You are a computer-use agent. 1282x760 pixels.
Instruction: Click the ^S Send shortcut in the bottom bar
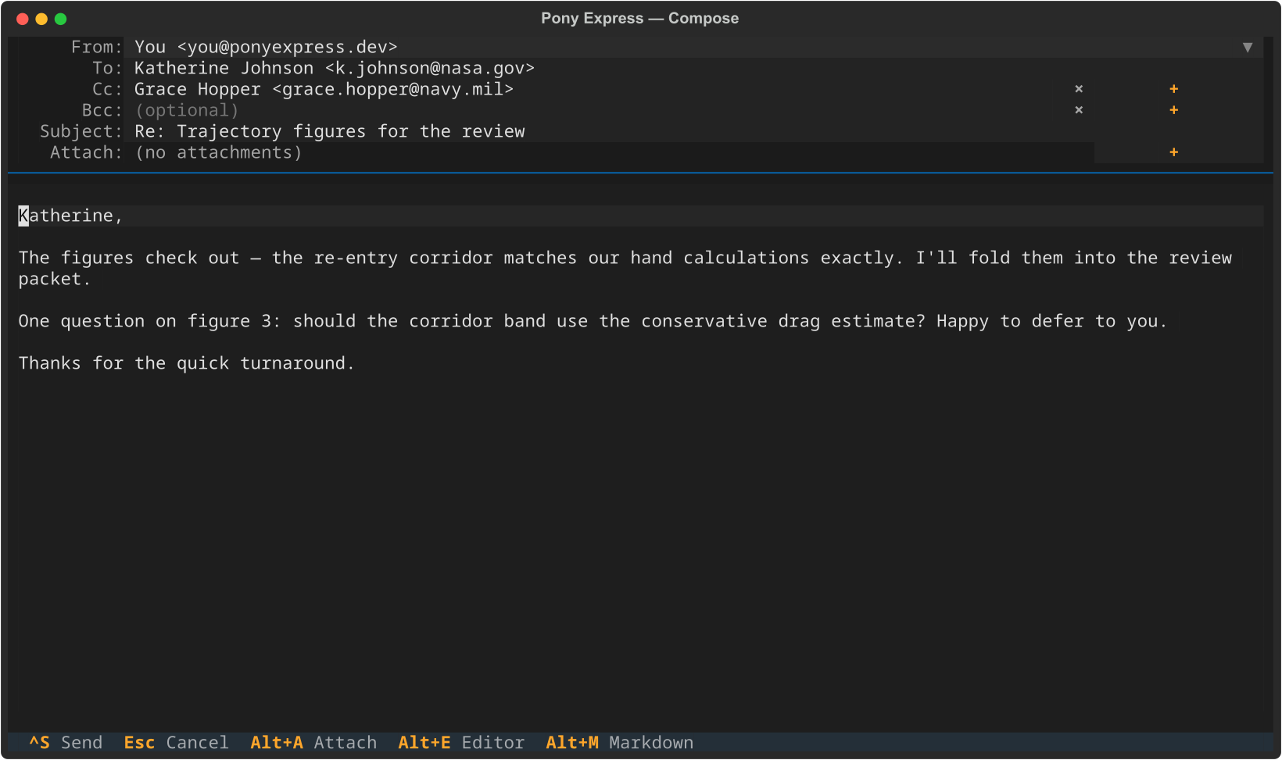click(x=66, y=743)
